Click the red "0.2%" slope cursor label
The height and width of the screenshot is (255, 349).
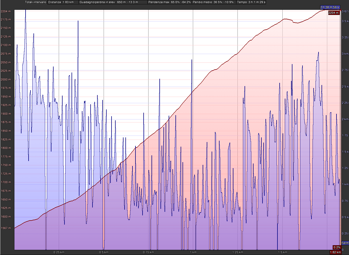337,247
